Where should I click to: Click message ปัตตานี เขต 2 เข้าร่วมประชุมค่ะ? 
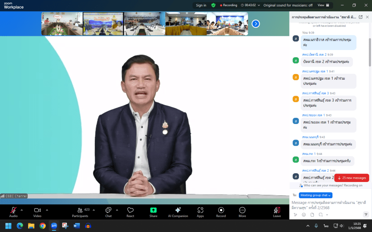click(x=327, y=62)
